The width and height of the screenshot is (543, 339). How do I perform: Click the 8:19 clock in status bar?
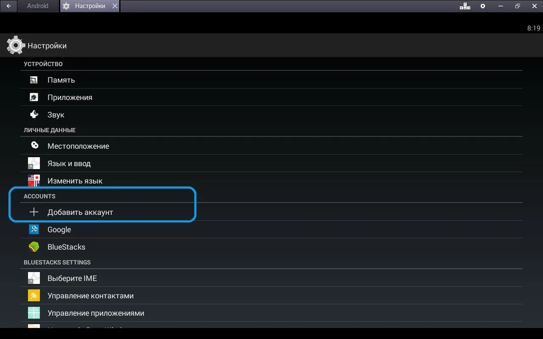534,28
